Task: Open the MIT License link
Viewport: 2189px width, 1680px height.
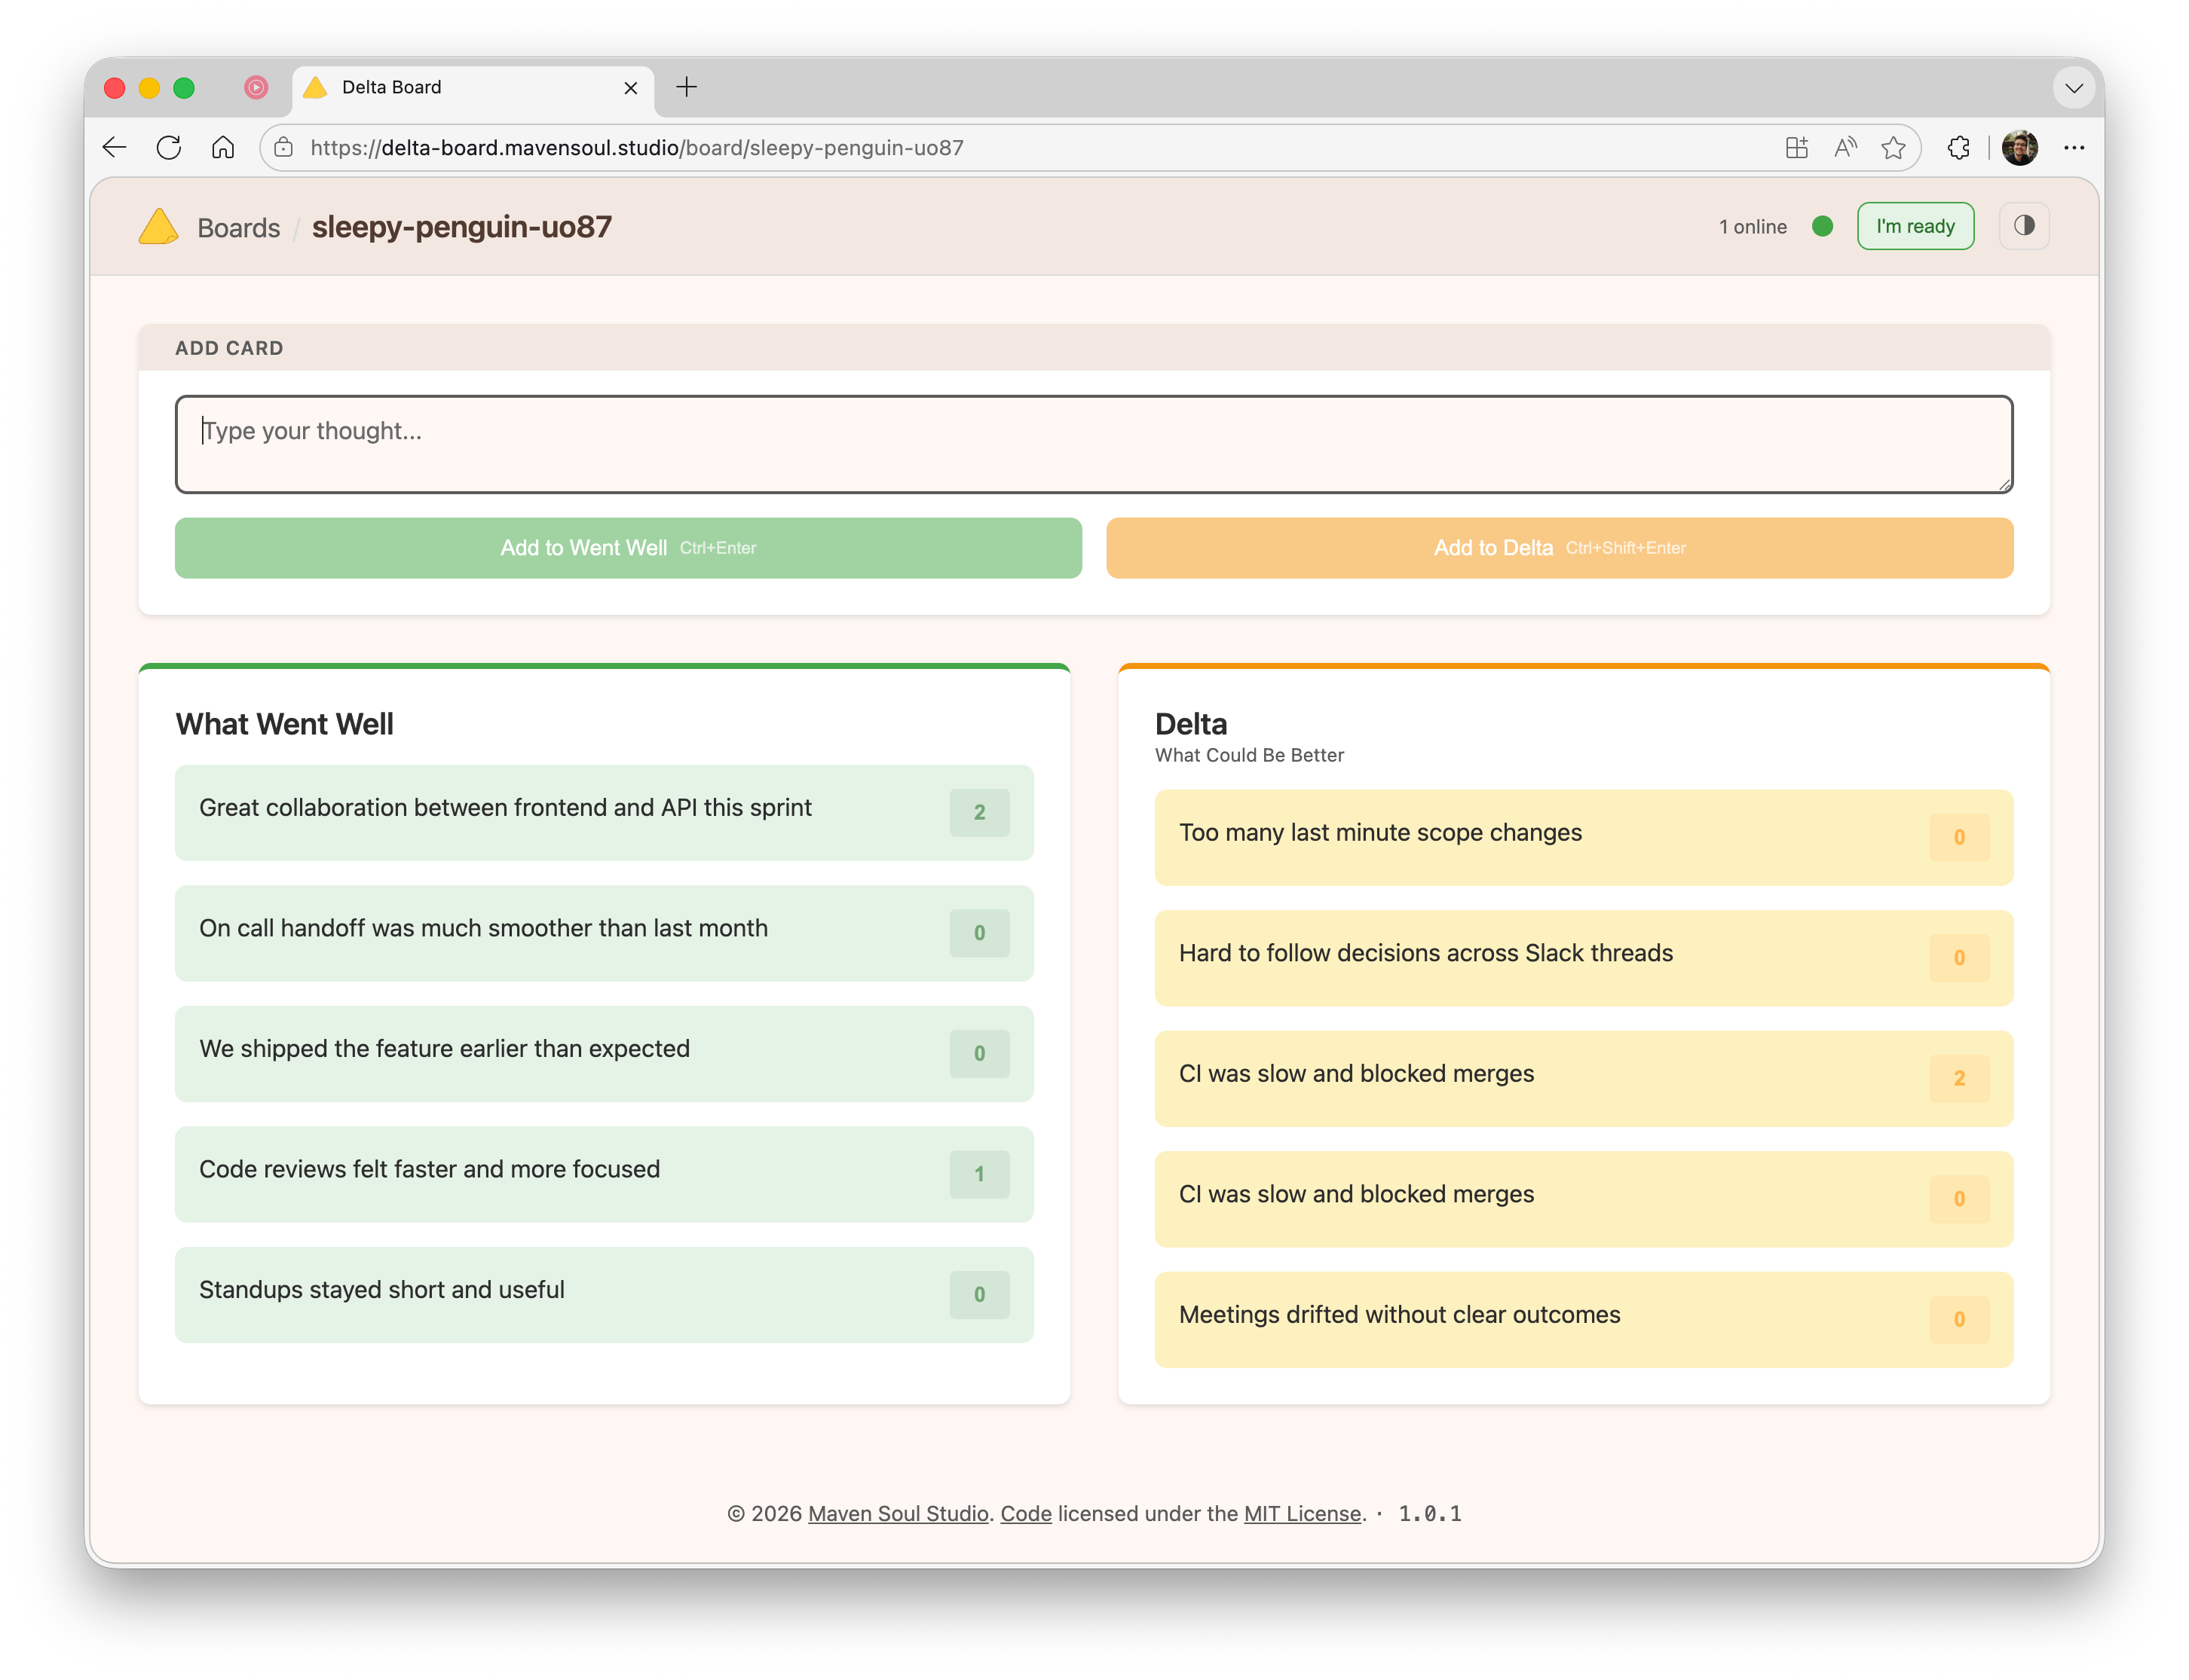Action: [1302, 1513]
